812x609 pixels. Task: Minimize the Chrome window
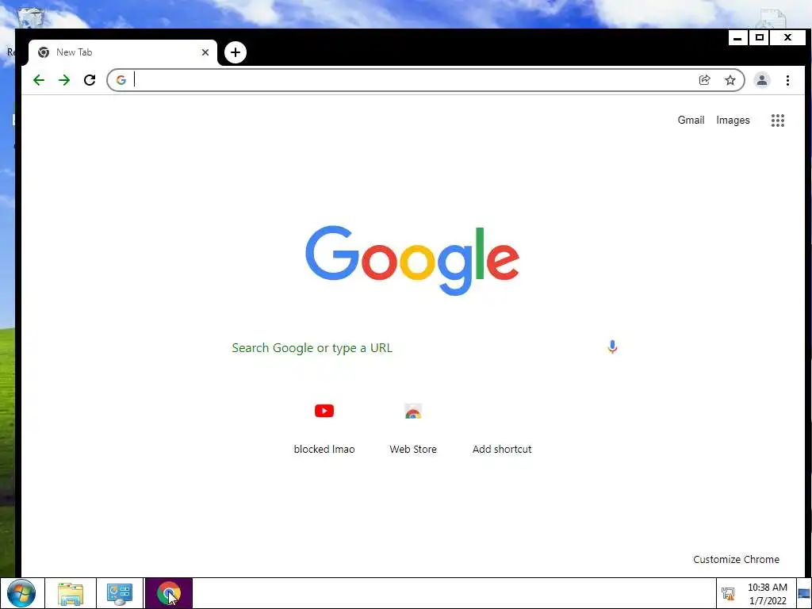(x=738, y=38)
